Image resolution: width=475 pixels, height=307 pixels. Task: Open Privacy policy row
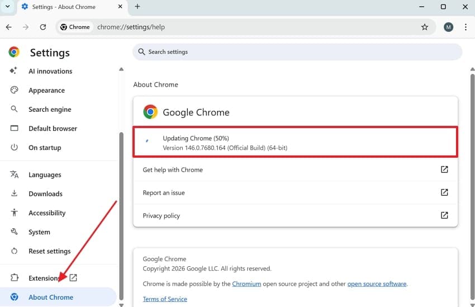(x=296, y=215)
